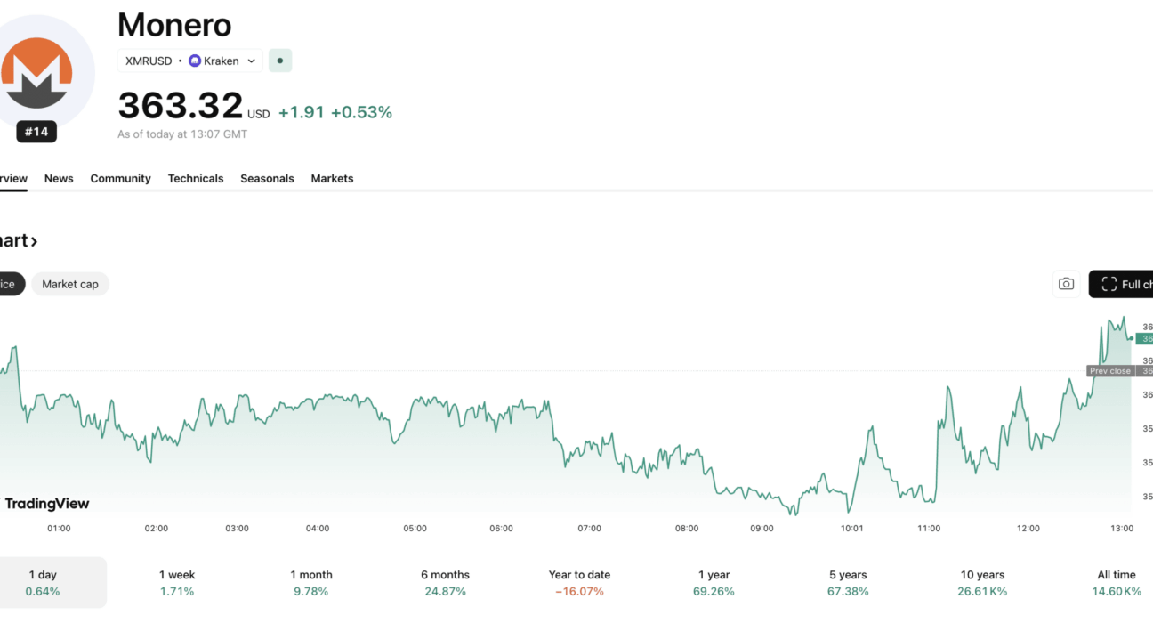Open the Chart section heading link
The image size is (1153, 623).
pos(18,241)
